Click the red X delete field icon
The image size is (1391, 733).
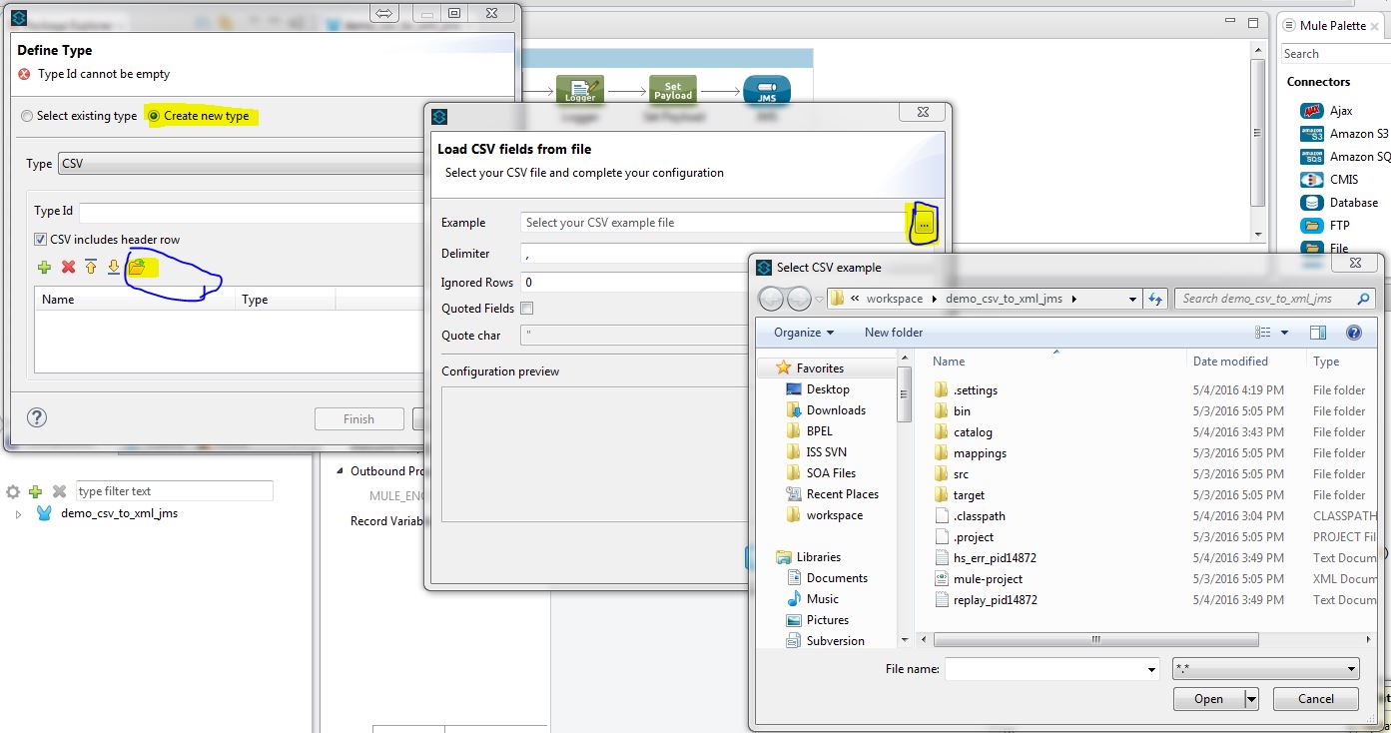tap(68, 267)
